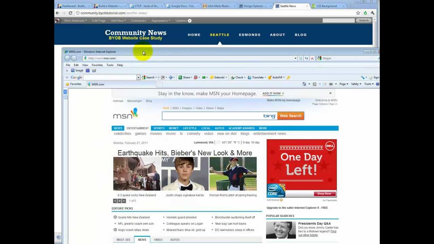434x244 pixels.
Task: Click the IE home icon in command bar
Action: click(x=304, y=84)
